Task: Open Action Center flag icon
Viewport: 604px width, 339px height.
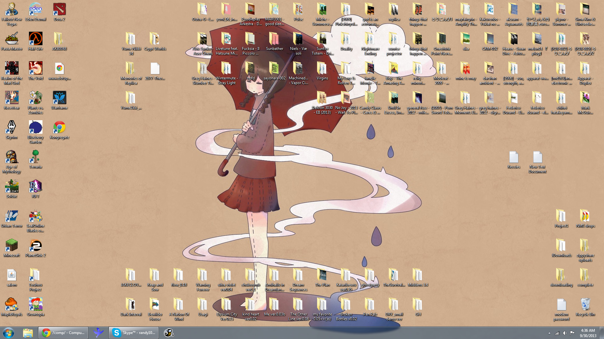Action: (x=572, y=333)
